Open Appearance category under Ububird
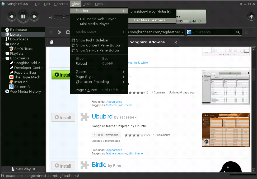The height and width of the screenshot is (179, 257). [114, 150]
